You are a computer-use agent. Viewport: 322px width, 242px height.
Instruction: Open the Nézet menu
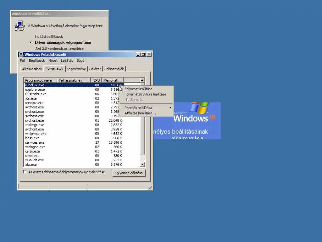[53, 60]
